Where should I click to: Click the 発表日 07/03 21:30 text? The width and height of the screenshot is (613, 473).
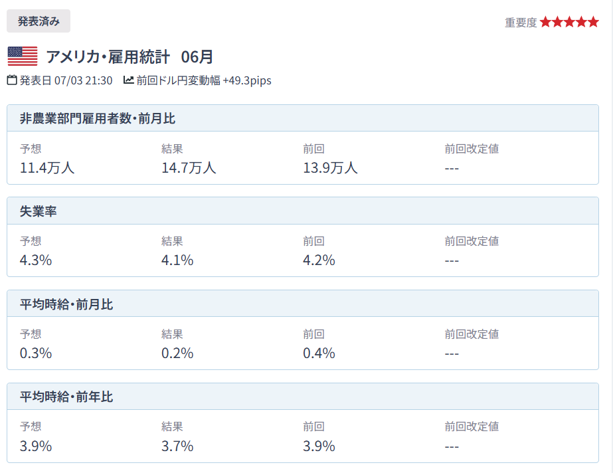coord(66,80)
